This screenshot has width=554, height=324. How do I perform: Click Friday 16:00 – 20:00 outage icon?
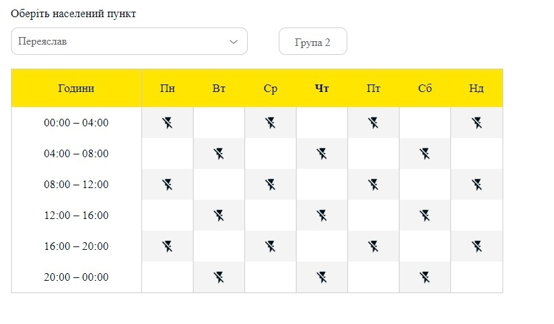373,246
